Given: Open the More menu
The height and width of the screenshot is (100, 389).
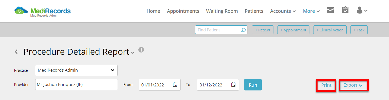Looking at the screenshot, I should point(311,11).
